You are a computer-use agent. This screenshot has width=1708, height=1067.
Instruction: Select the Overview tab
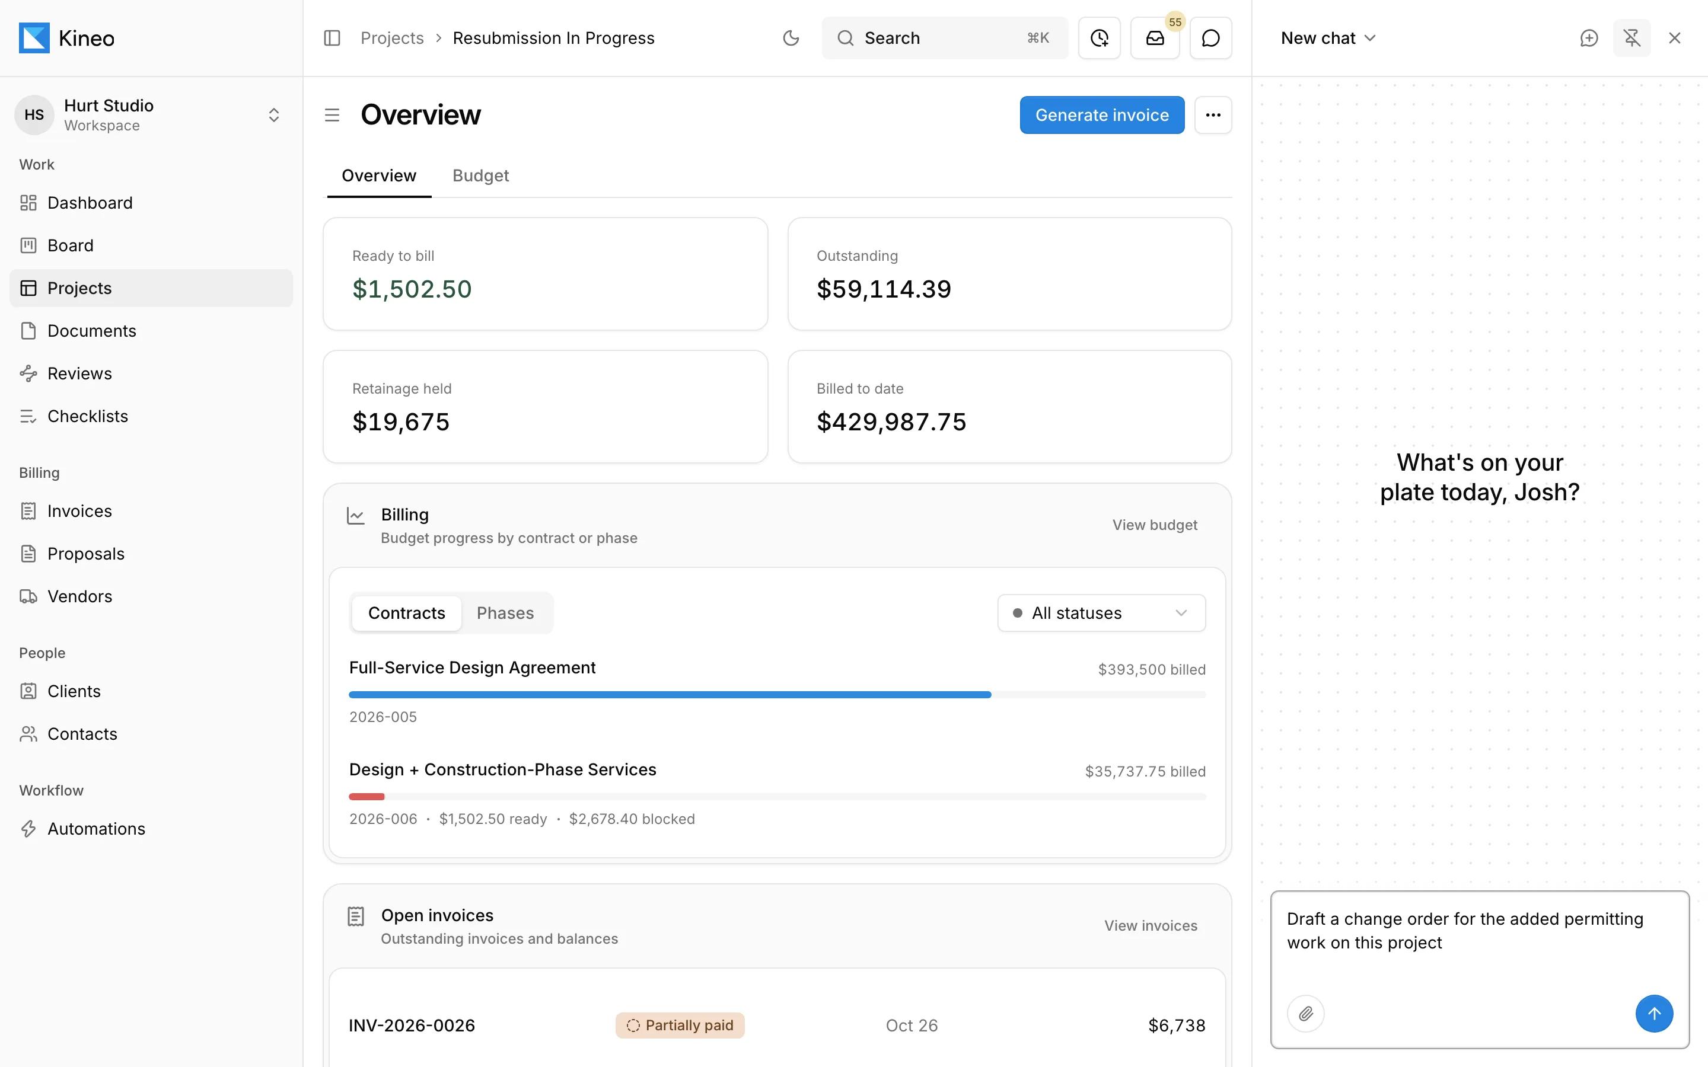point(379,175)
